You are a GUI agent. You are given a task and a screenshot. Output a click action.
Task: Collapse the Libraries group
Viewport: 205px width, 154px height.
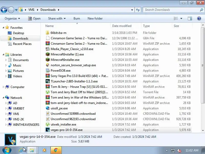(3, 55)
